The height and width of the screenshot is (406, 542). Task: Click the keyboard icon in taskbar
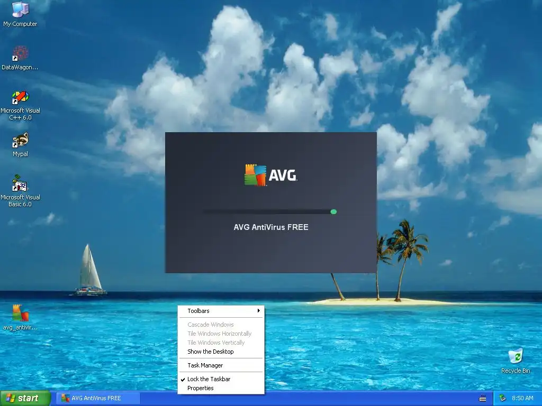(483, 399)
